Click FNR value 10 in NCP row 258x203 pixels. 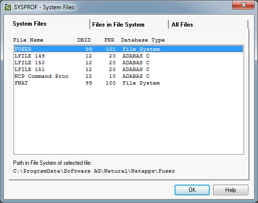[112, 76]
